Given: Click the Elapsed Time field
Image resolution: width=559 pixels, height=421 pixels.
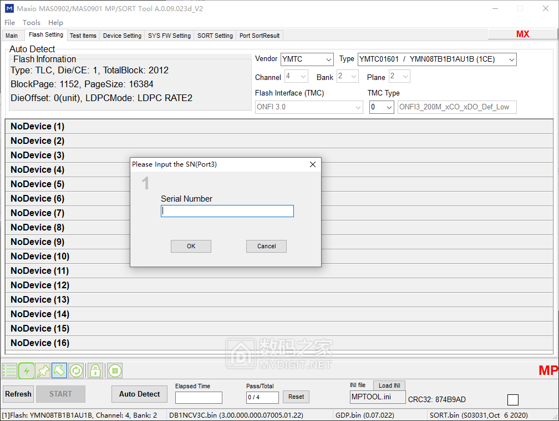Looking at the screenshot, I should 199,398.
